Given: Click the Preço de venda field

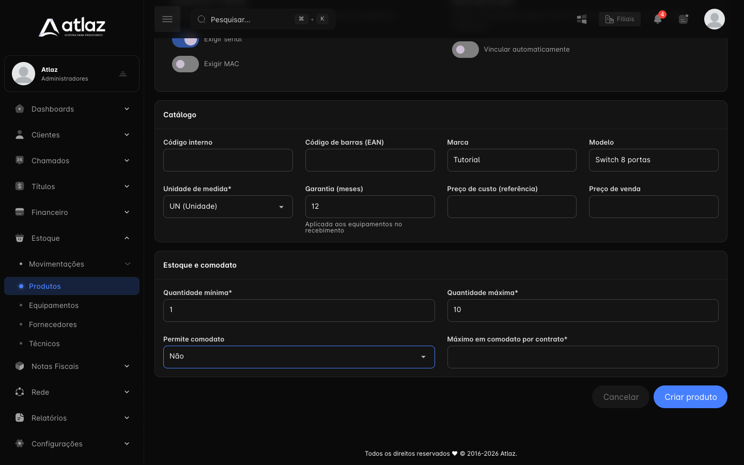Looking at the screenshot, I should pyautogui.click(x=654, y=207).
